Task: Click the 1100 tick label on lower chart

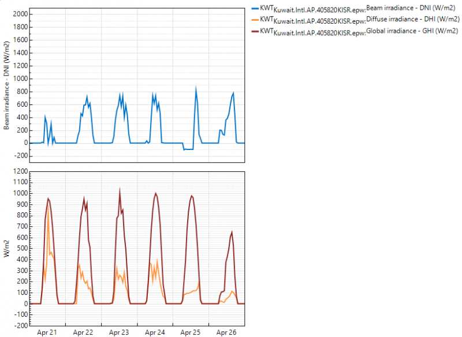Action: (19, 182)
